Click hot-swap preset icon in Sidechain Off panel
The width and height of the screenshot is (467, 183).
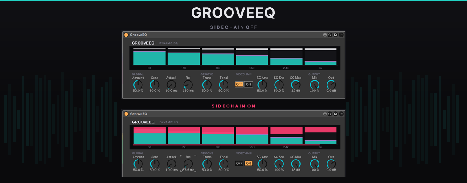330,35
